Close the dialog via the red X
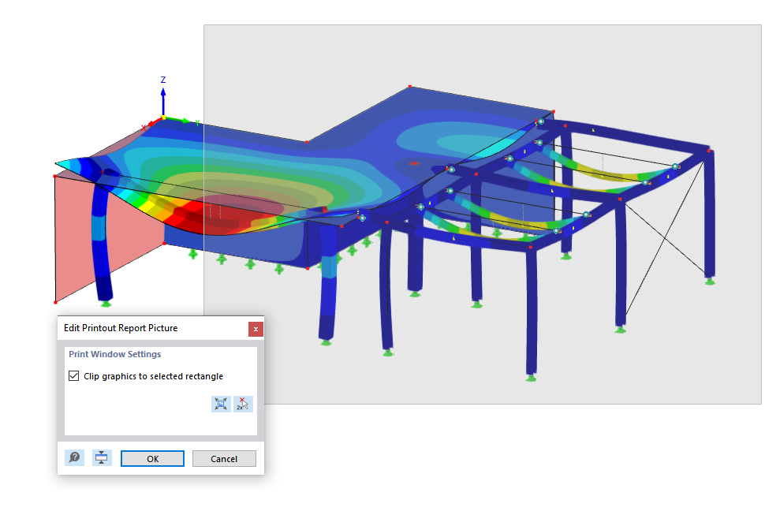The height and width of the screenshot is (511, 780). tap(256, 329)
